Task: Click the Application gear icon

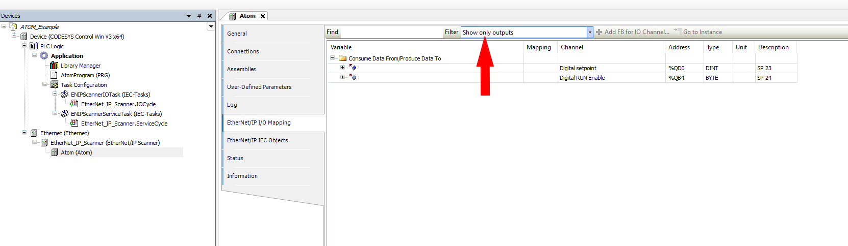Action: pyautogui.click(x=44, y=56)
